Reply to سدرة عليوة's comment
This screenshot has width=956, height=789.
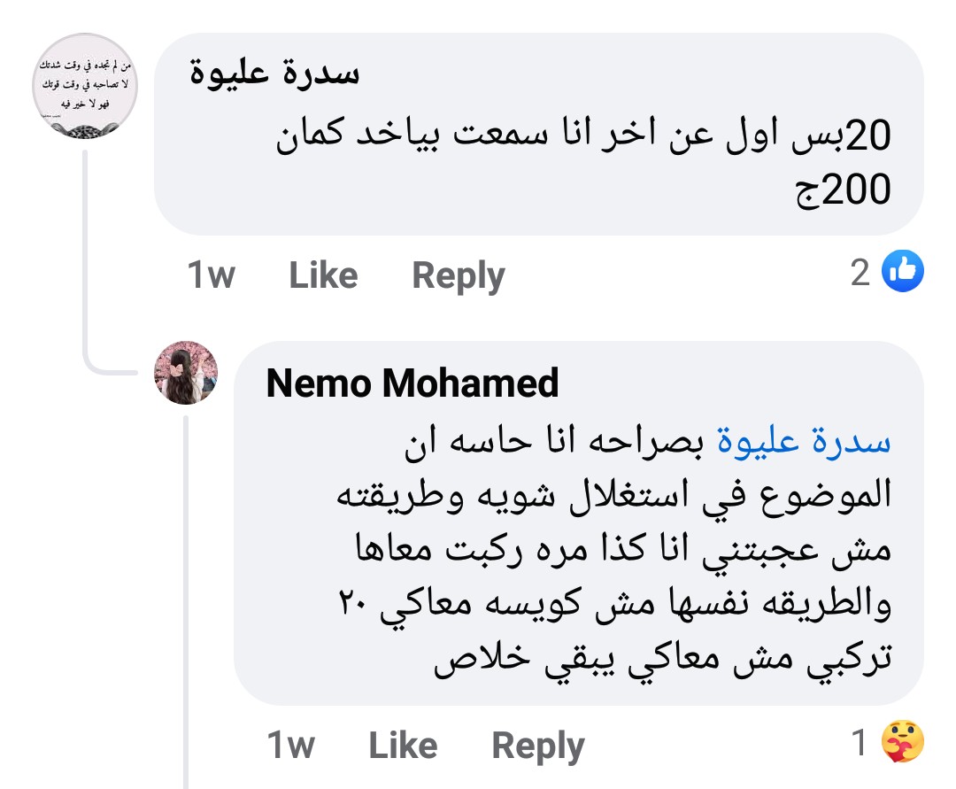(457, 275)
